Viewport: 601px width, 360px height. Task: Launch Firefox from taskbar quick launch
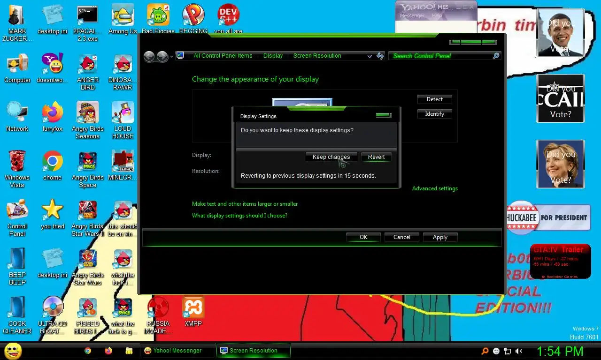[x=108, y=351]
